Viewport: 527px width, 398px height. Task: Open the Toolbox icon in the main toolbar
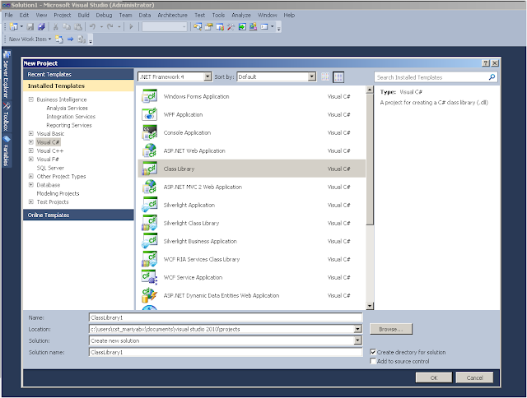coord(231,27)
